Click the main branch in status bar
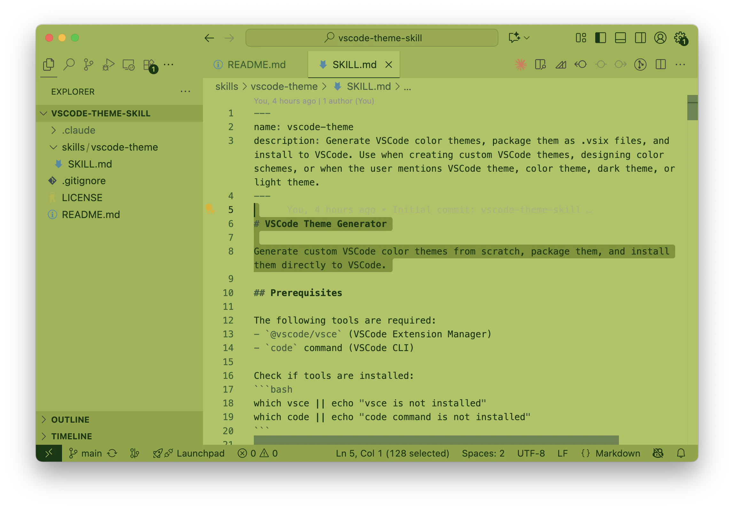 click(x=86, y=453)
